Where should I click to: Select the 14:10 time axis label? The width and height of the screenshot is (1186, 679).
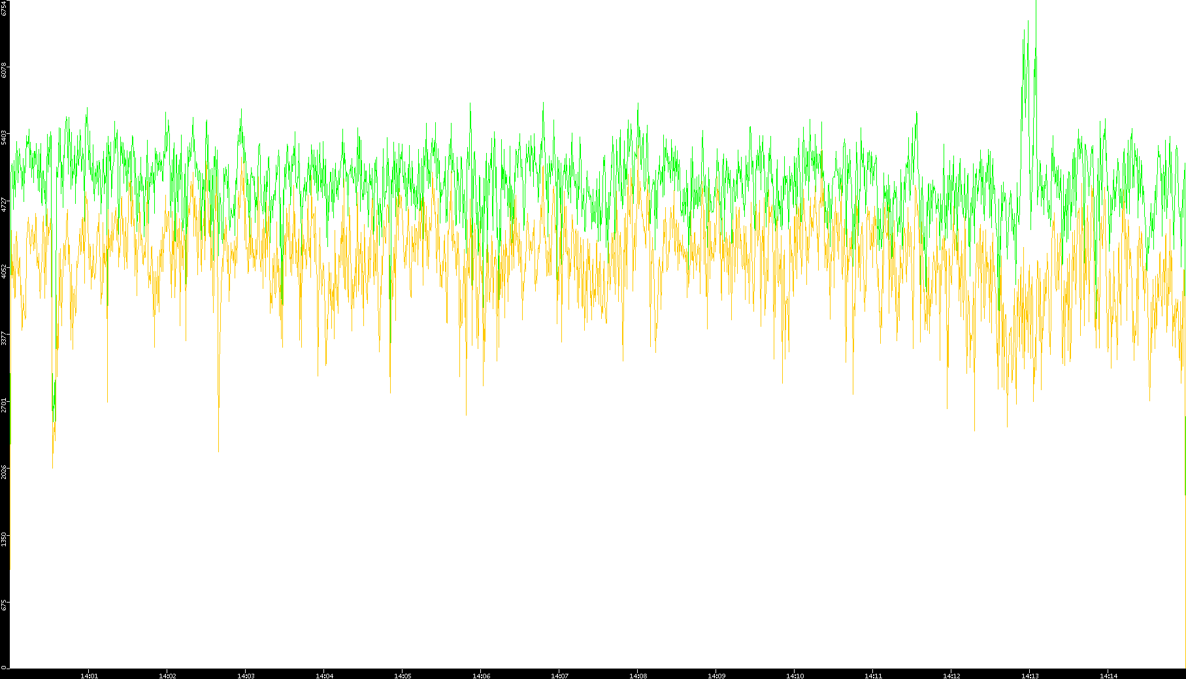click(x=795, y=676)
